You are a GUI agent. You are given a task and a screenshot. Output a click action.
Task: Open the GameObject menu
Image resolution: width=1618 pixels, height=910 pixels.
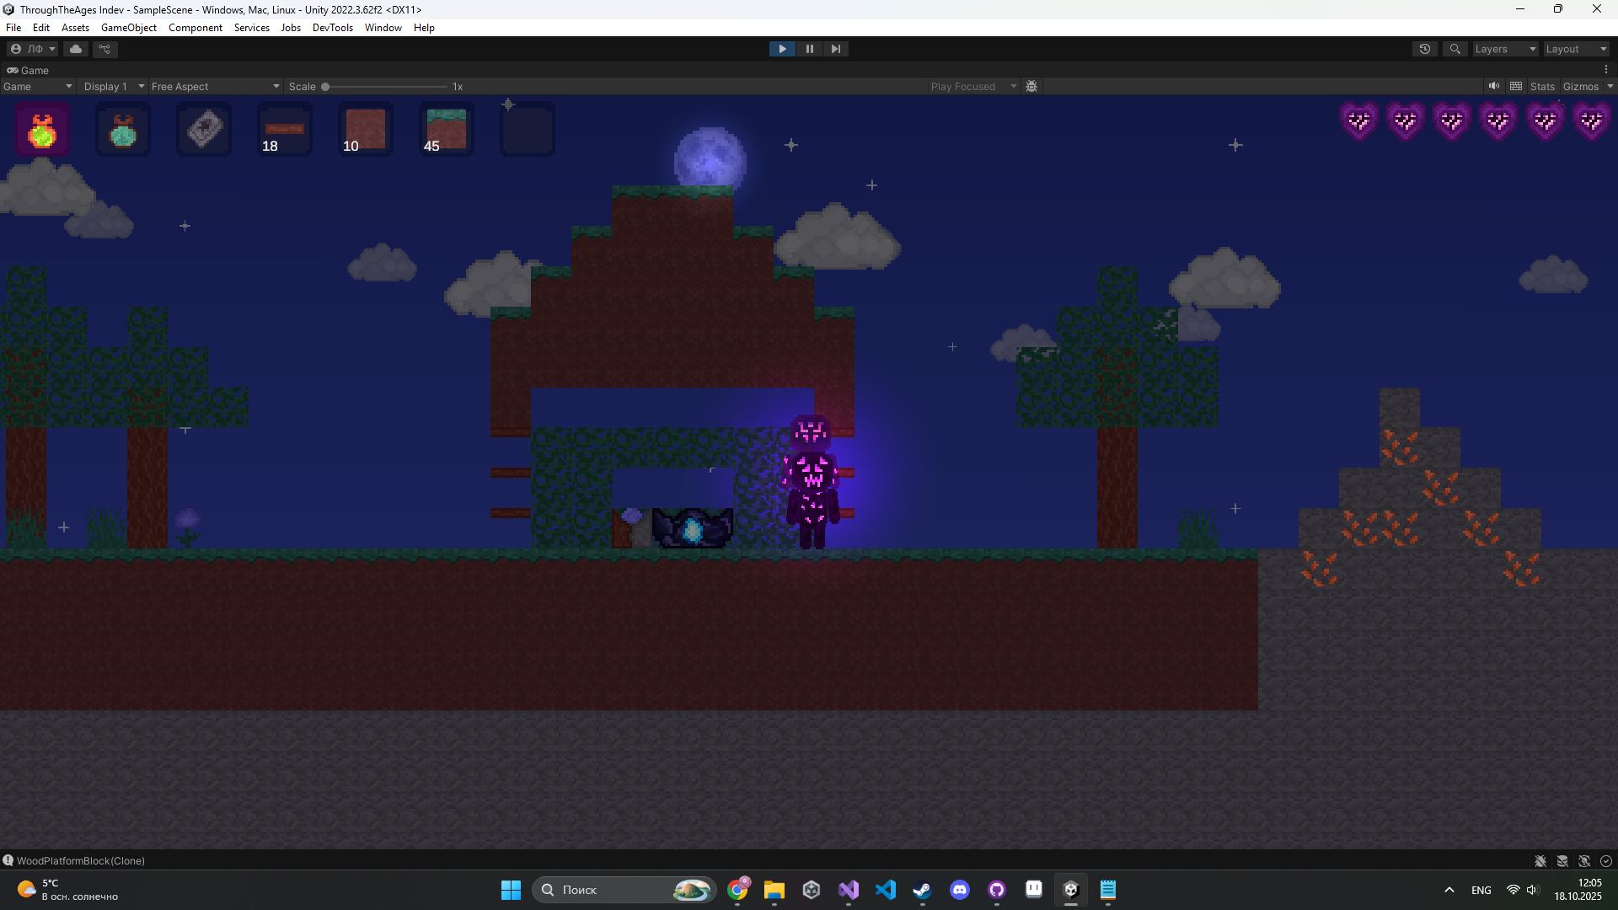129,28
